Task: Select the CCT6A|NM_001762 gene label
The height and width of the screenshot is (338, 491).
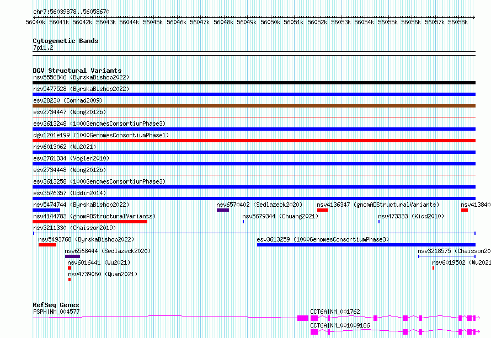Action: [335, 312]
